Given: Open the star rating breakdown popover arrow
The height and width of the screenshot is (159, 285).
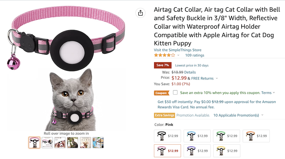Looking at the screenshot, I should (x=178, y=55).
